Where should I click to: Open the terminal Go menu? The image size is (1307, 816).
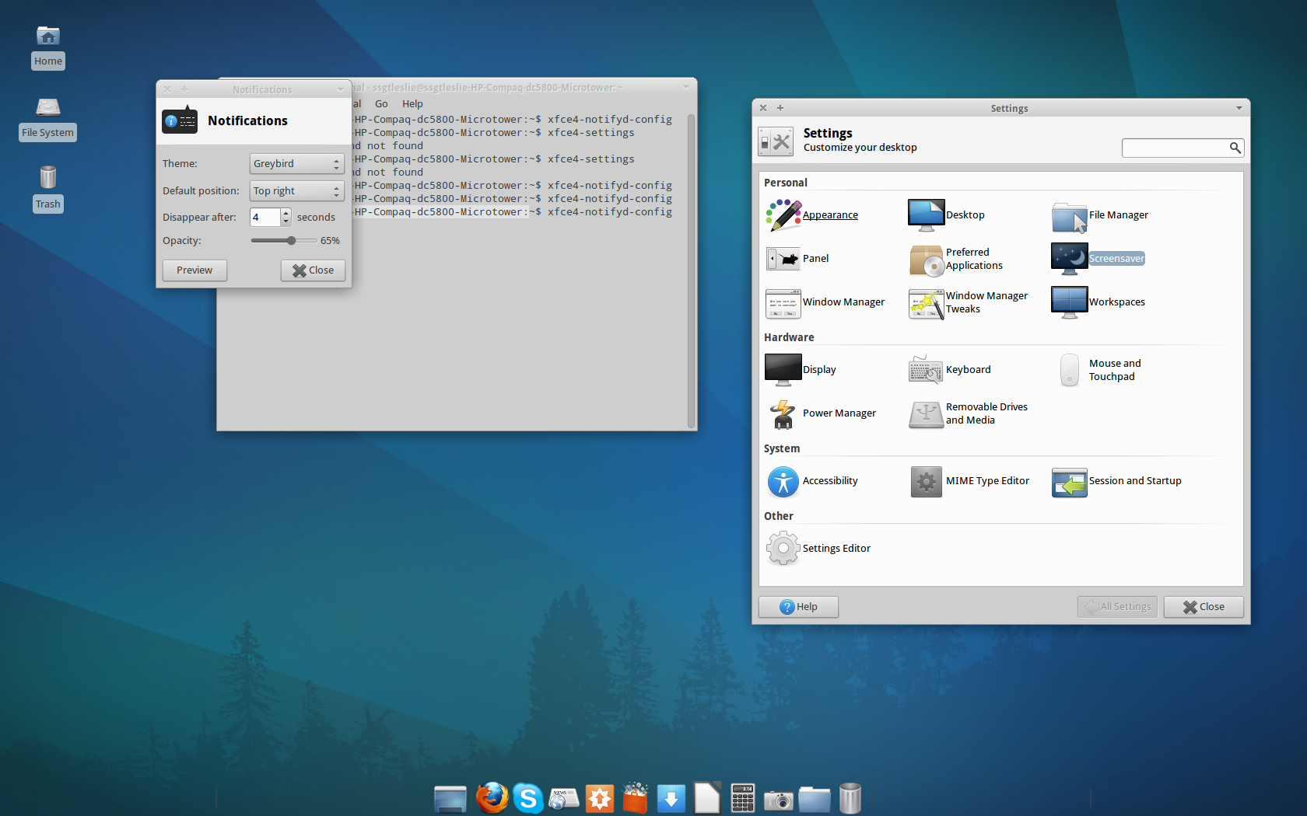tap(381, 104)
